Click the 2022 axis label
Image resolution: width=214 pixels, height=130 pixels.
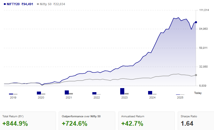97,98
